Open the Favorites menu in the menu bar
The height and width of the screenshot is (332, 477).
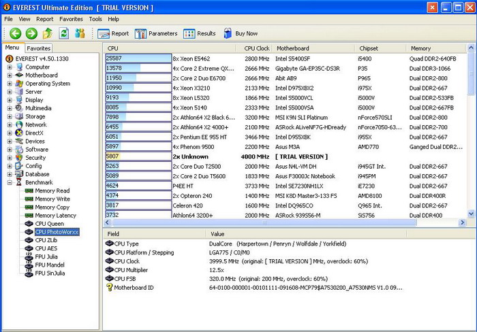point(71,19)
